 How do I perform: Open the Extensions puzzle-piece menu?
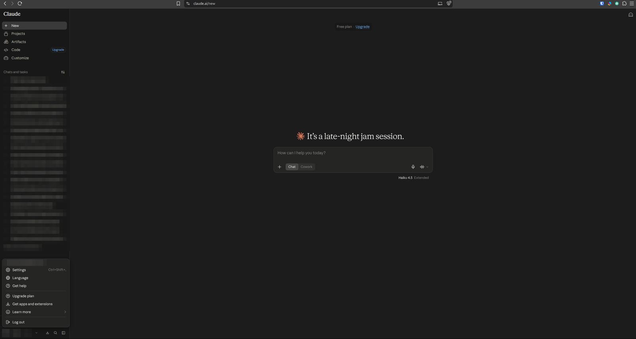(x=624, y=3)
